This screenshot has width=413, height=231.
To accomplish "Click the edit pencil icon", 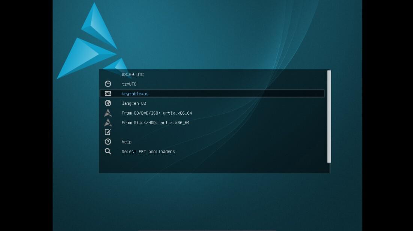I will (108, 132).
